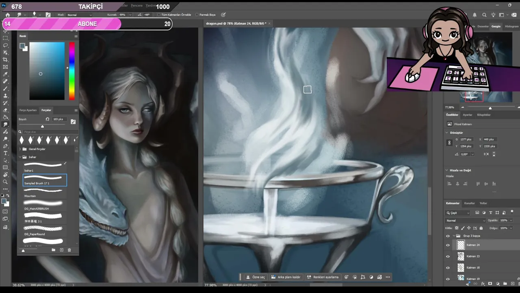
Task: Select the Rectangular Marquee tool
Action: coord(6,38)
